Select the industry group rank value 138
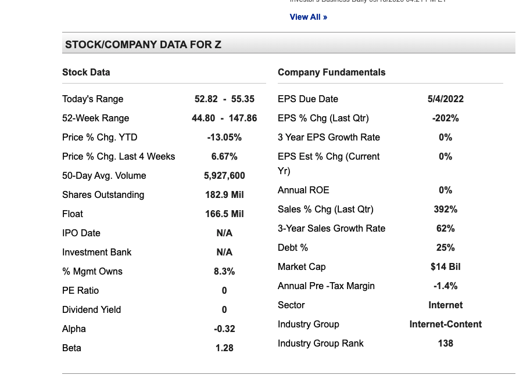This screenshot has width=523, height=375. pos(446,343)
